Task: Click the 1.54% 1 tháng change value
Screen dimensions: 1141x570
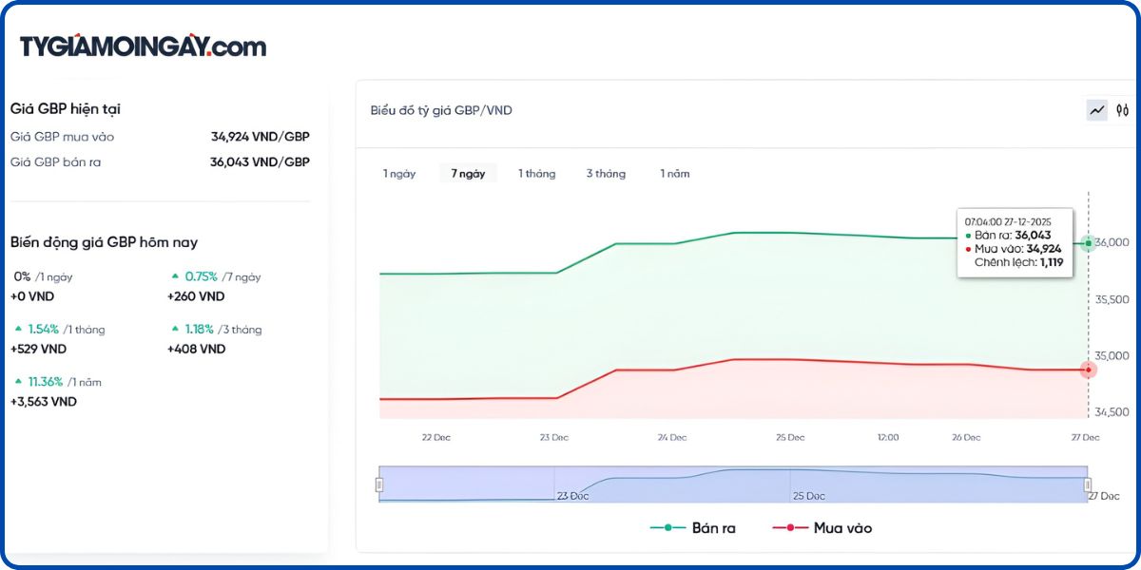Action: [44, 329]
